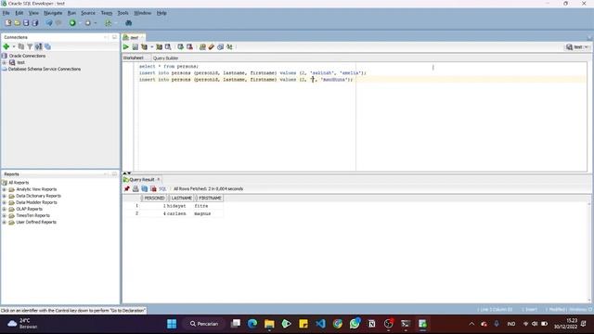The height and width of the screenshot is (334, 594).
Task: Open WhatsApp from the taskbar
Action: pos(355,324)
